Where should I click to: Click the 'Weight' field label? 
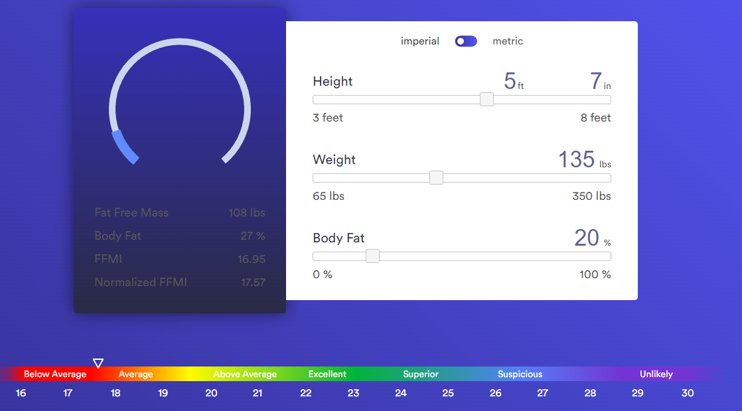[334, 159]
